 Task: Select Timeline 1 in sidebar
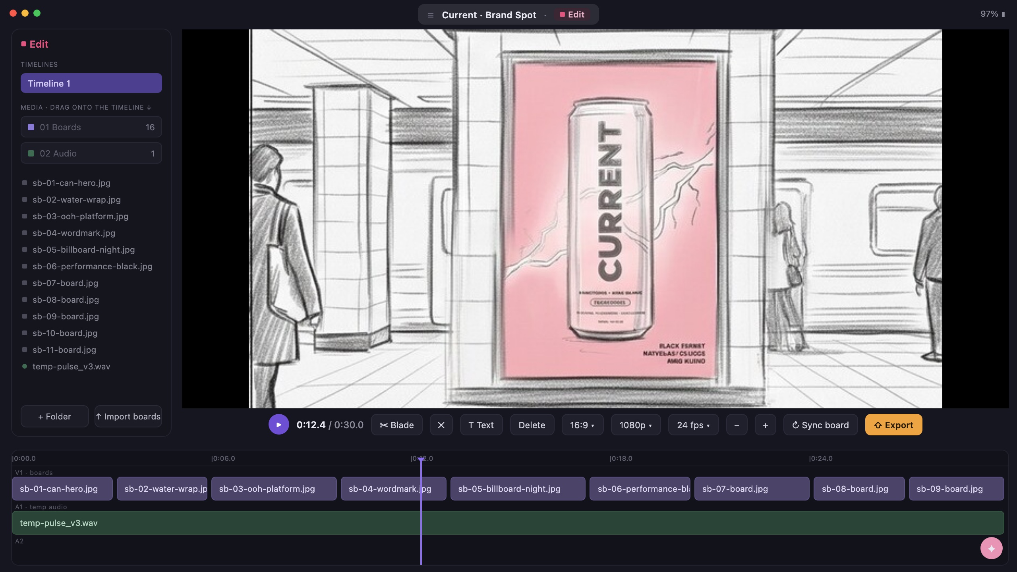point(91,83)
